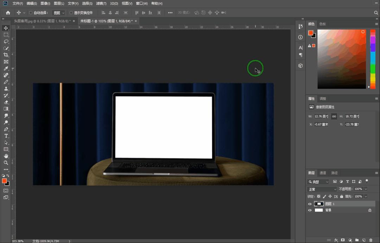Select the Crop tool
The width and height of the screenshot is (380, 243).
pyautogui.click(x=6, y=55)
